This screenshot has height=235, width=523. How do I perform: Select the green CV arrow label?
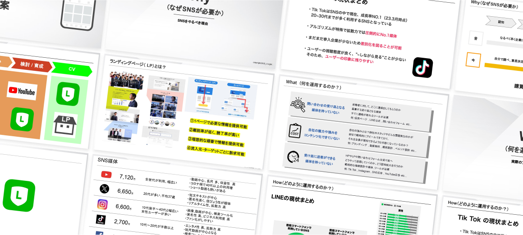pos(72,69)
